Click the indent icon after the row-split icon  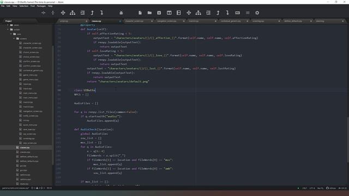(208, 13)
